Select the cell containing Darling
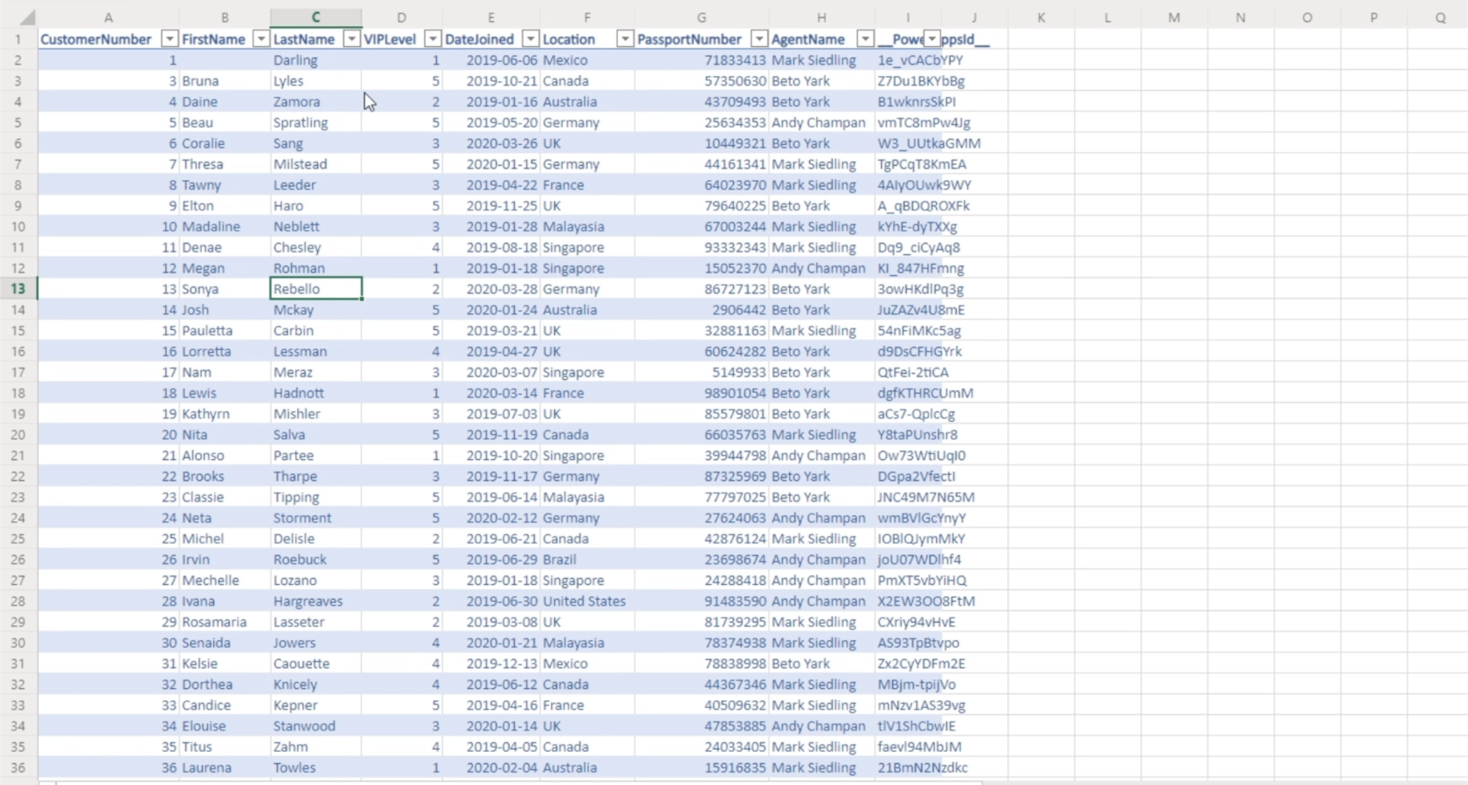Viewport: 1468px width, 785px height. pos(315,60)
